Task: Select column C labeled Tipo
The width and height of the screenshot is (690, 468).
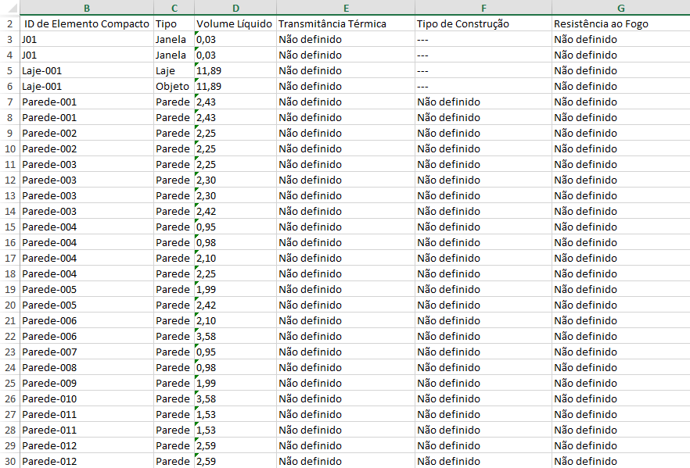Action: 174,9
